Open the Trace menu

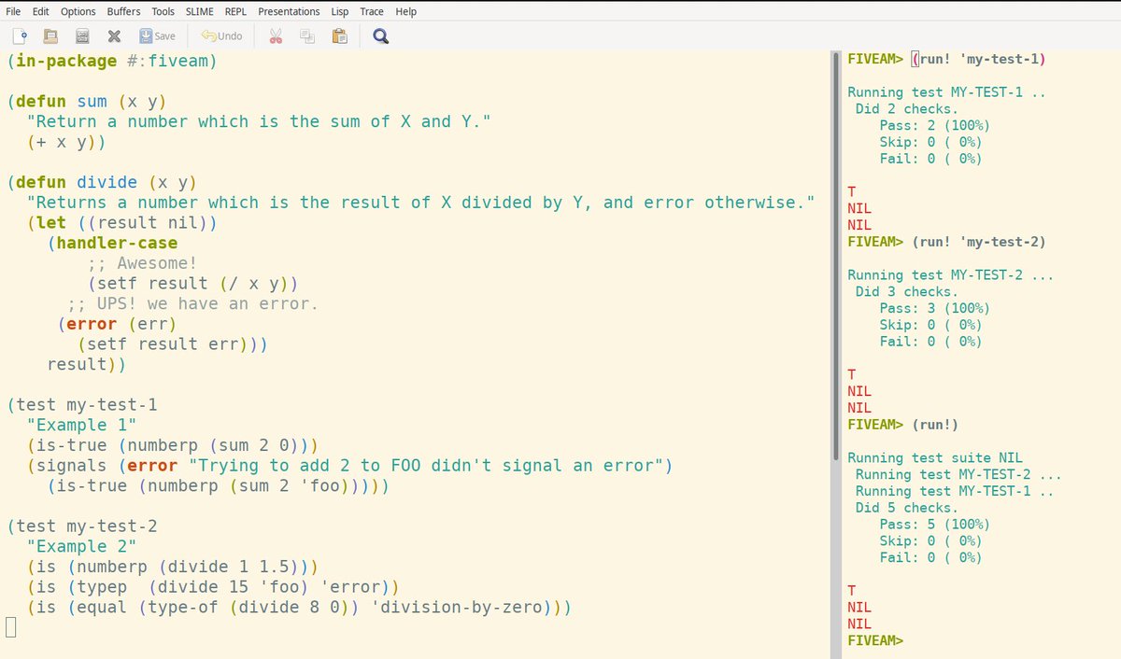click(x=372, y=11)
